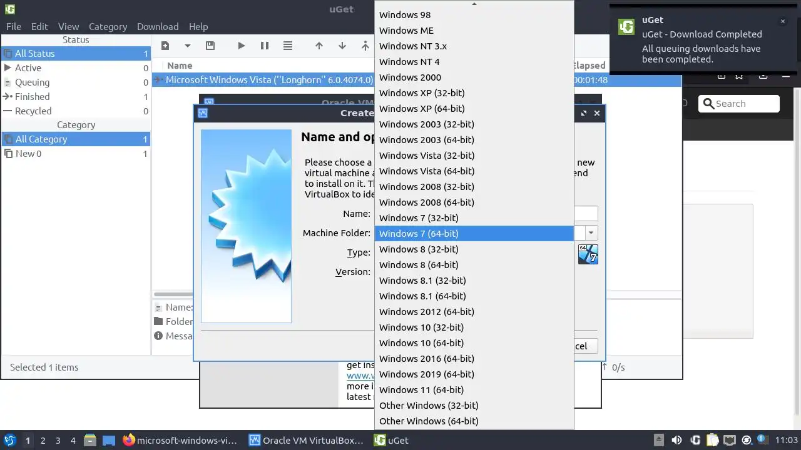This screenshot has height=450, width=801.
Task: Choose Windows 8.1 (64-bit) option
Action: [x=474, y=296]
